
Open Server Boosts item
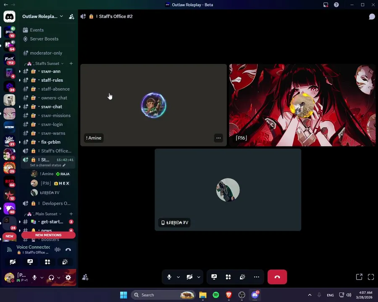48,39
